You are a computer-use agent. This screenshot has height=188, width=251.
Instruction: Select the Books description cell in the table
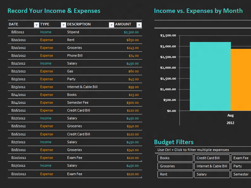tap(72, 95)
